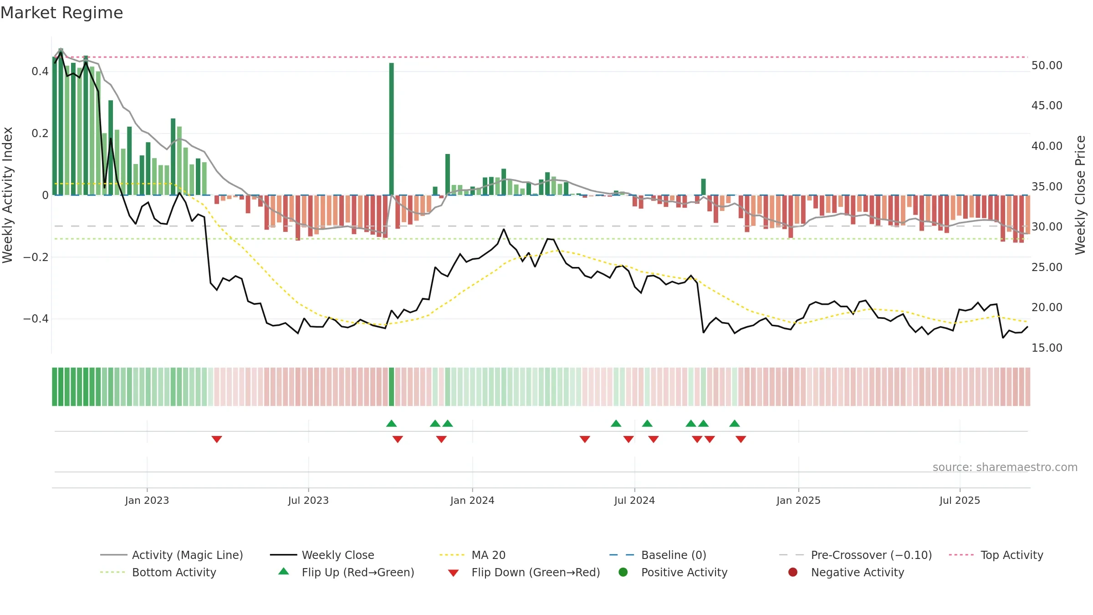Click the 0.4 activity axis label
This screenshot has height=615, width=1093.
pyautogui.click(x=40, y=72)
